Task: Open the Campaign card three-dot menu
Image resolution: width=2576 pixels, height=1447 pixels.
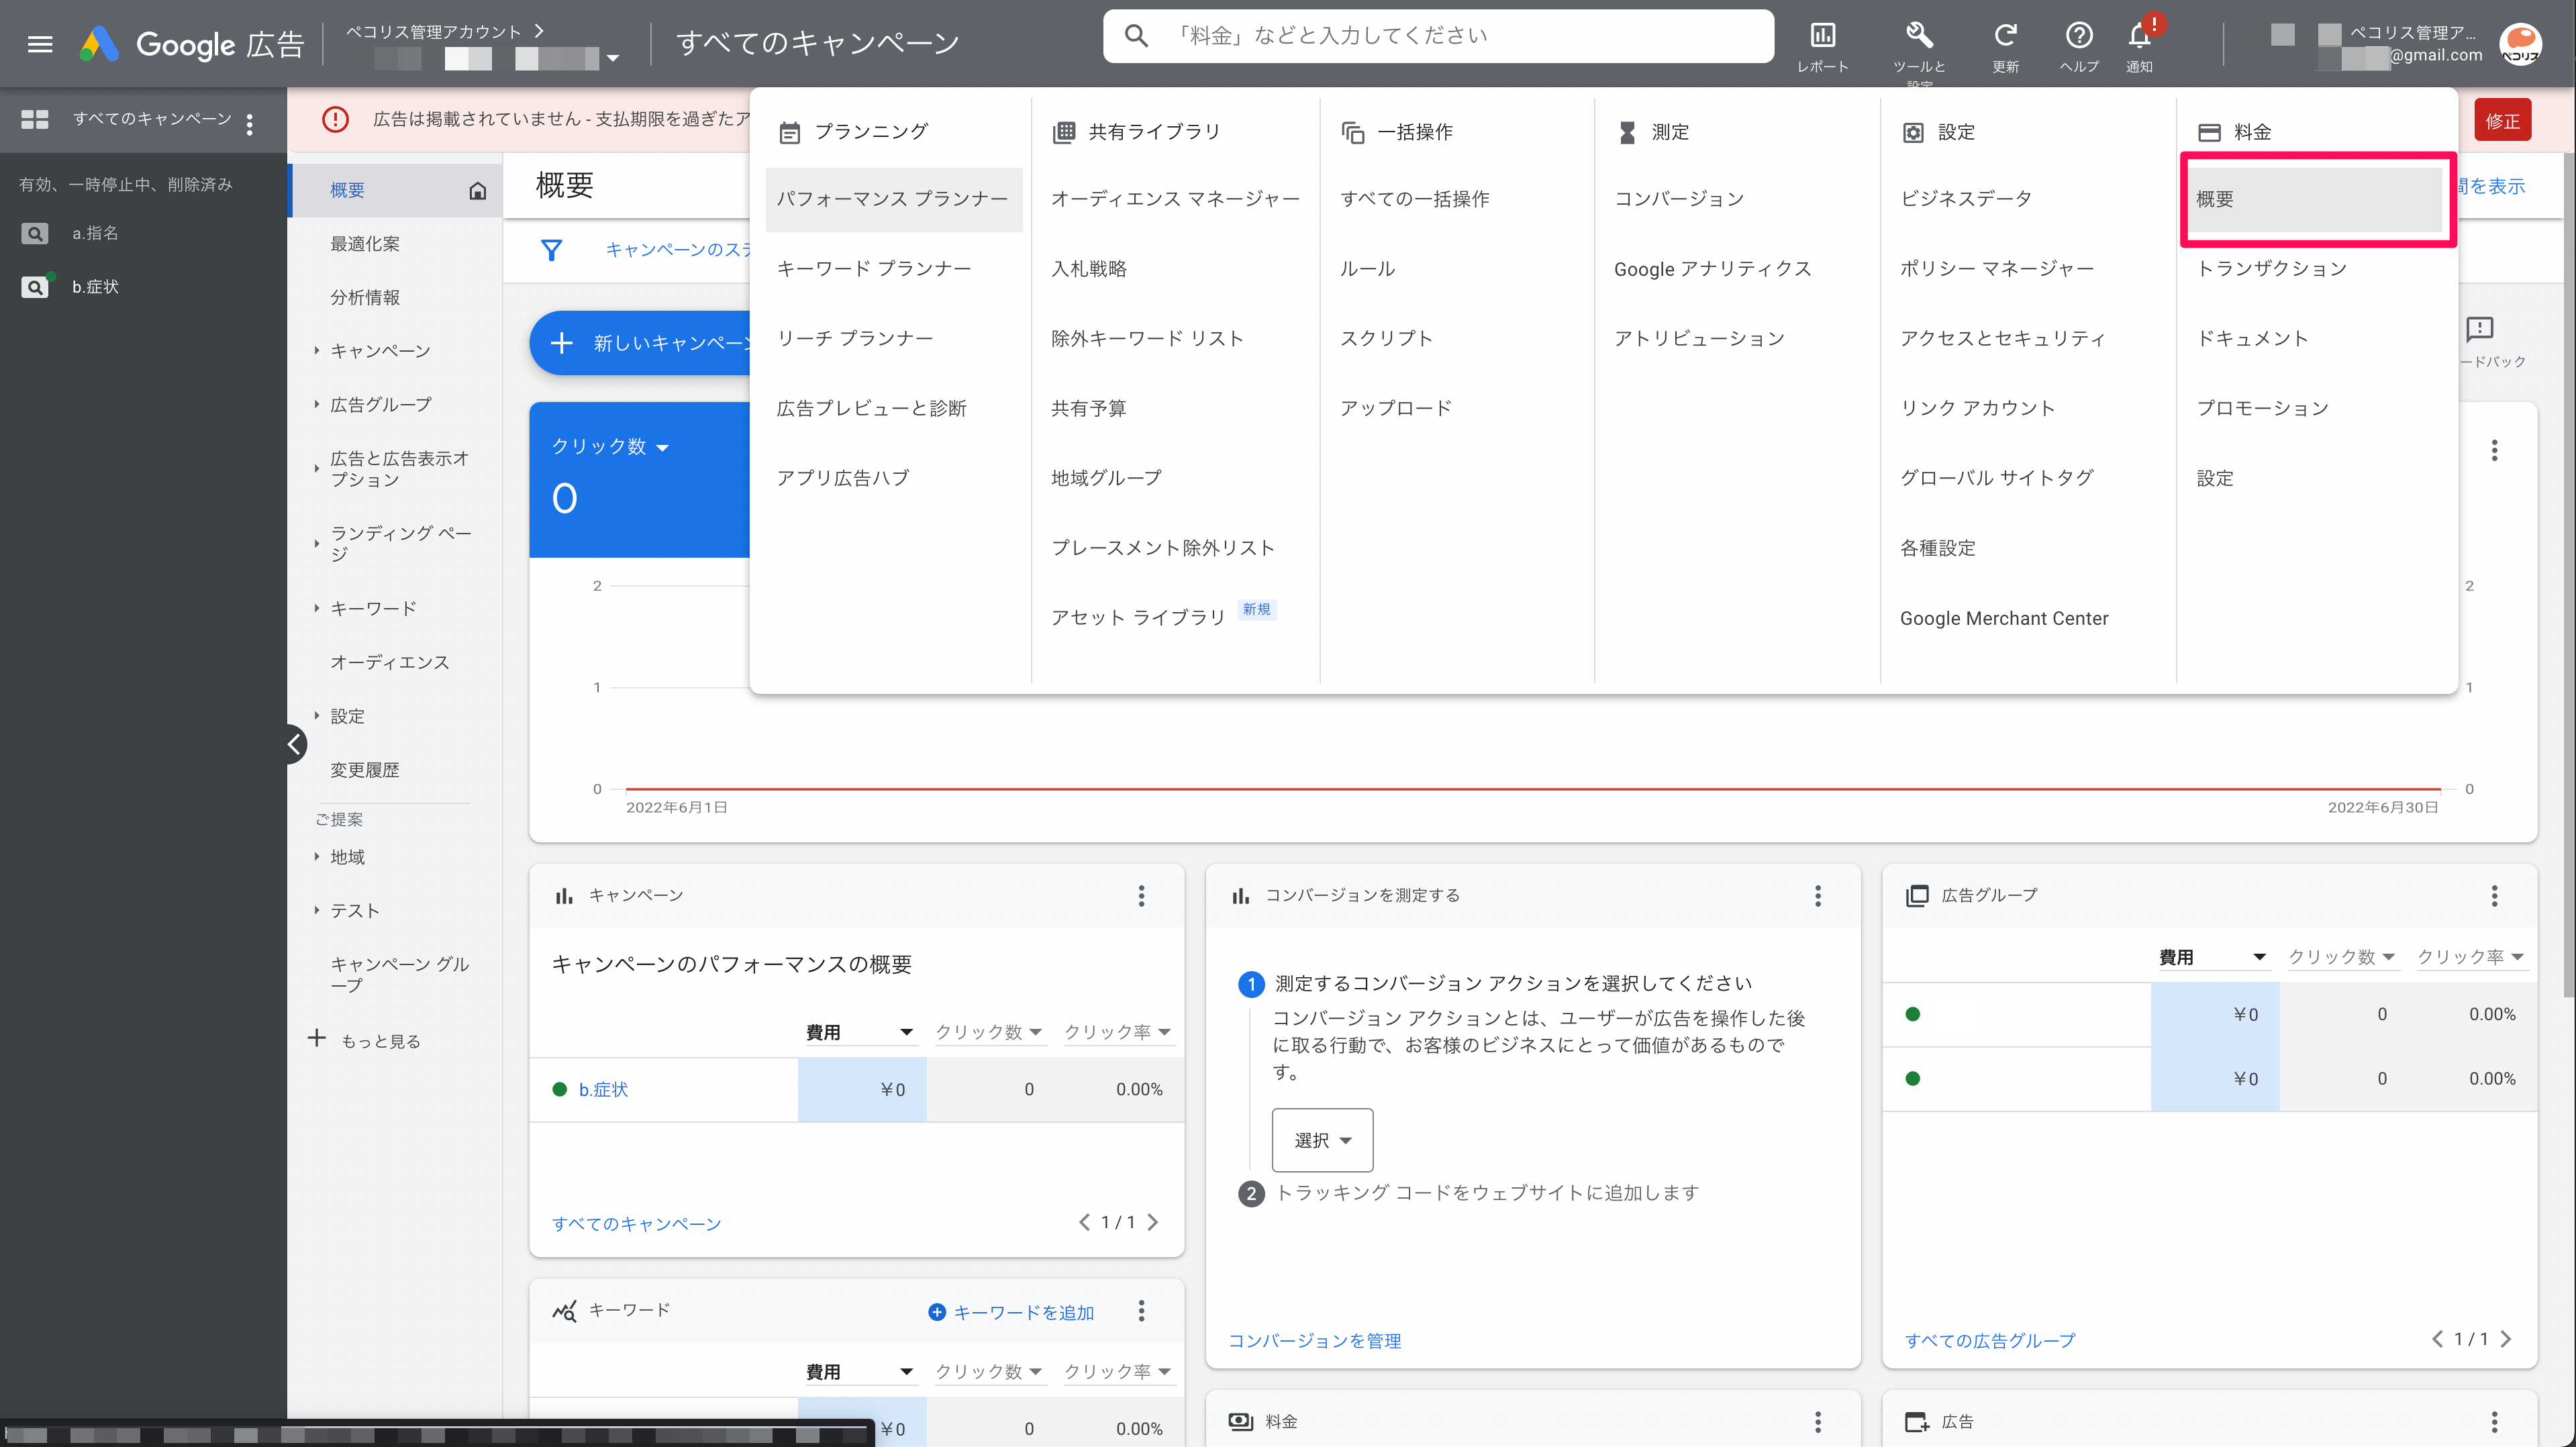Action: [x=1141, y=895]
